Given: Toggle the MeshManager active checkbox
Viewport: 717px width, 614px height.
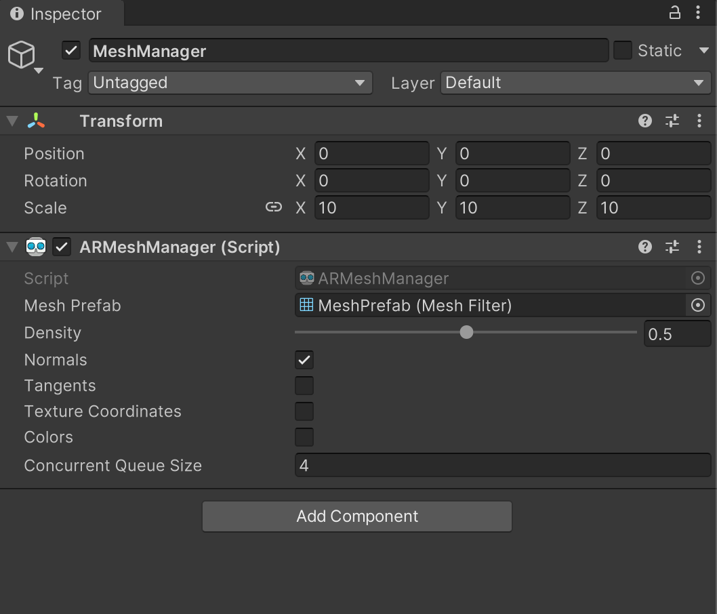Looking at the screenshot, I should coord(70,50).
